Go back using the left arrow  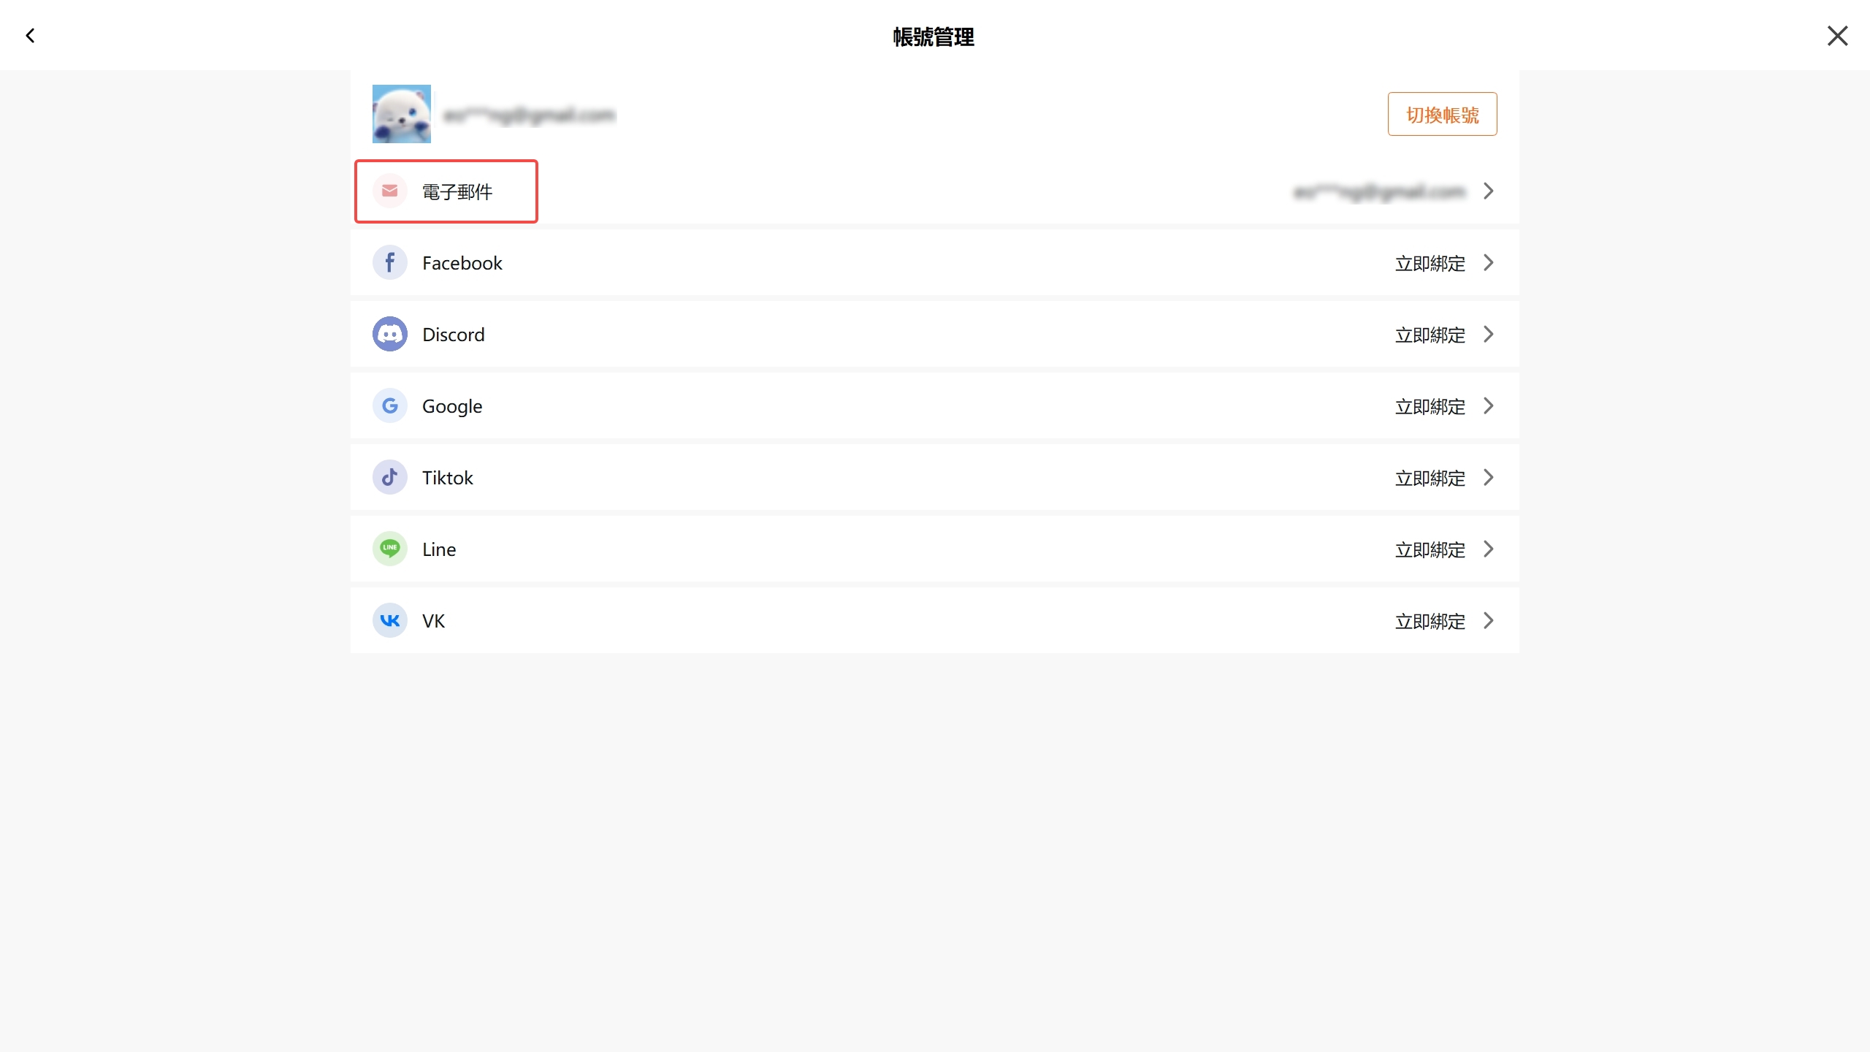30,35
